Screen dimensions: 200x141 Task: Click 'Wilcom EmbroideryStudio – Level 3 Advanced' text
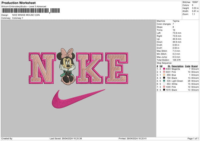pos(24,7)
